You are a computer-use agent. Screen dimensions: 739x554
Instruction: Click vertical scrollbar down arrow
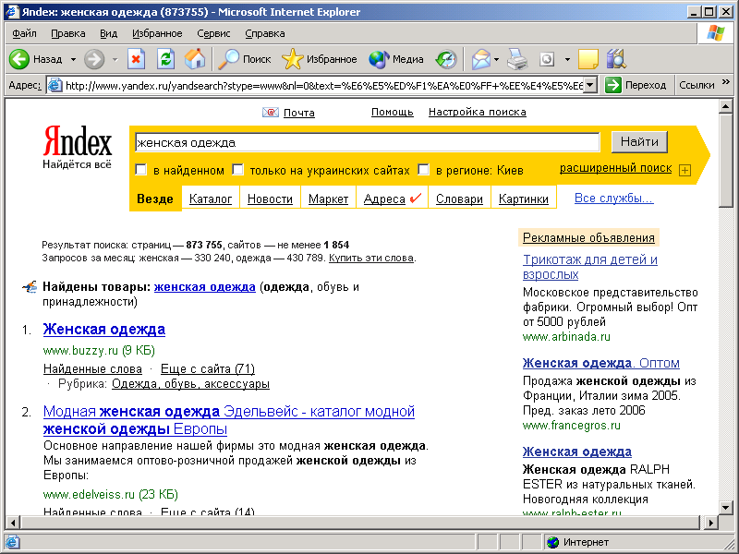coord(726,507)
